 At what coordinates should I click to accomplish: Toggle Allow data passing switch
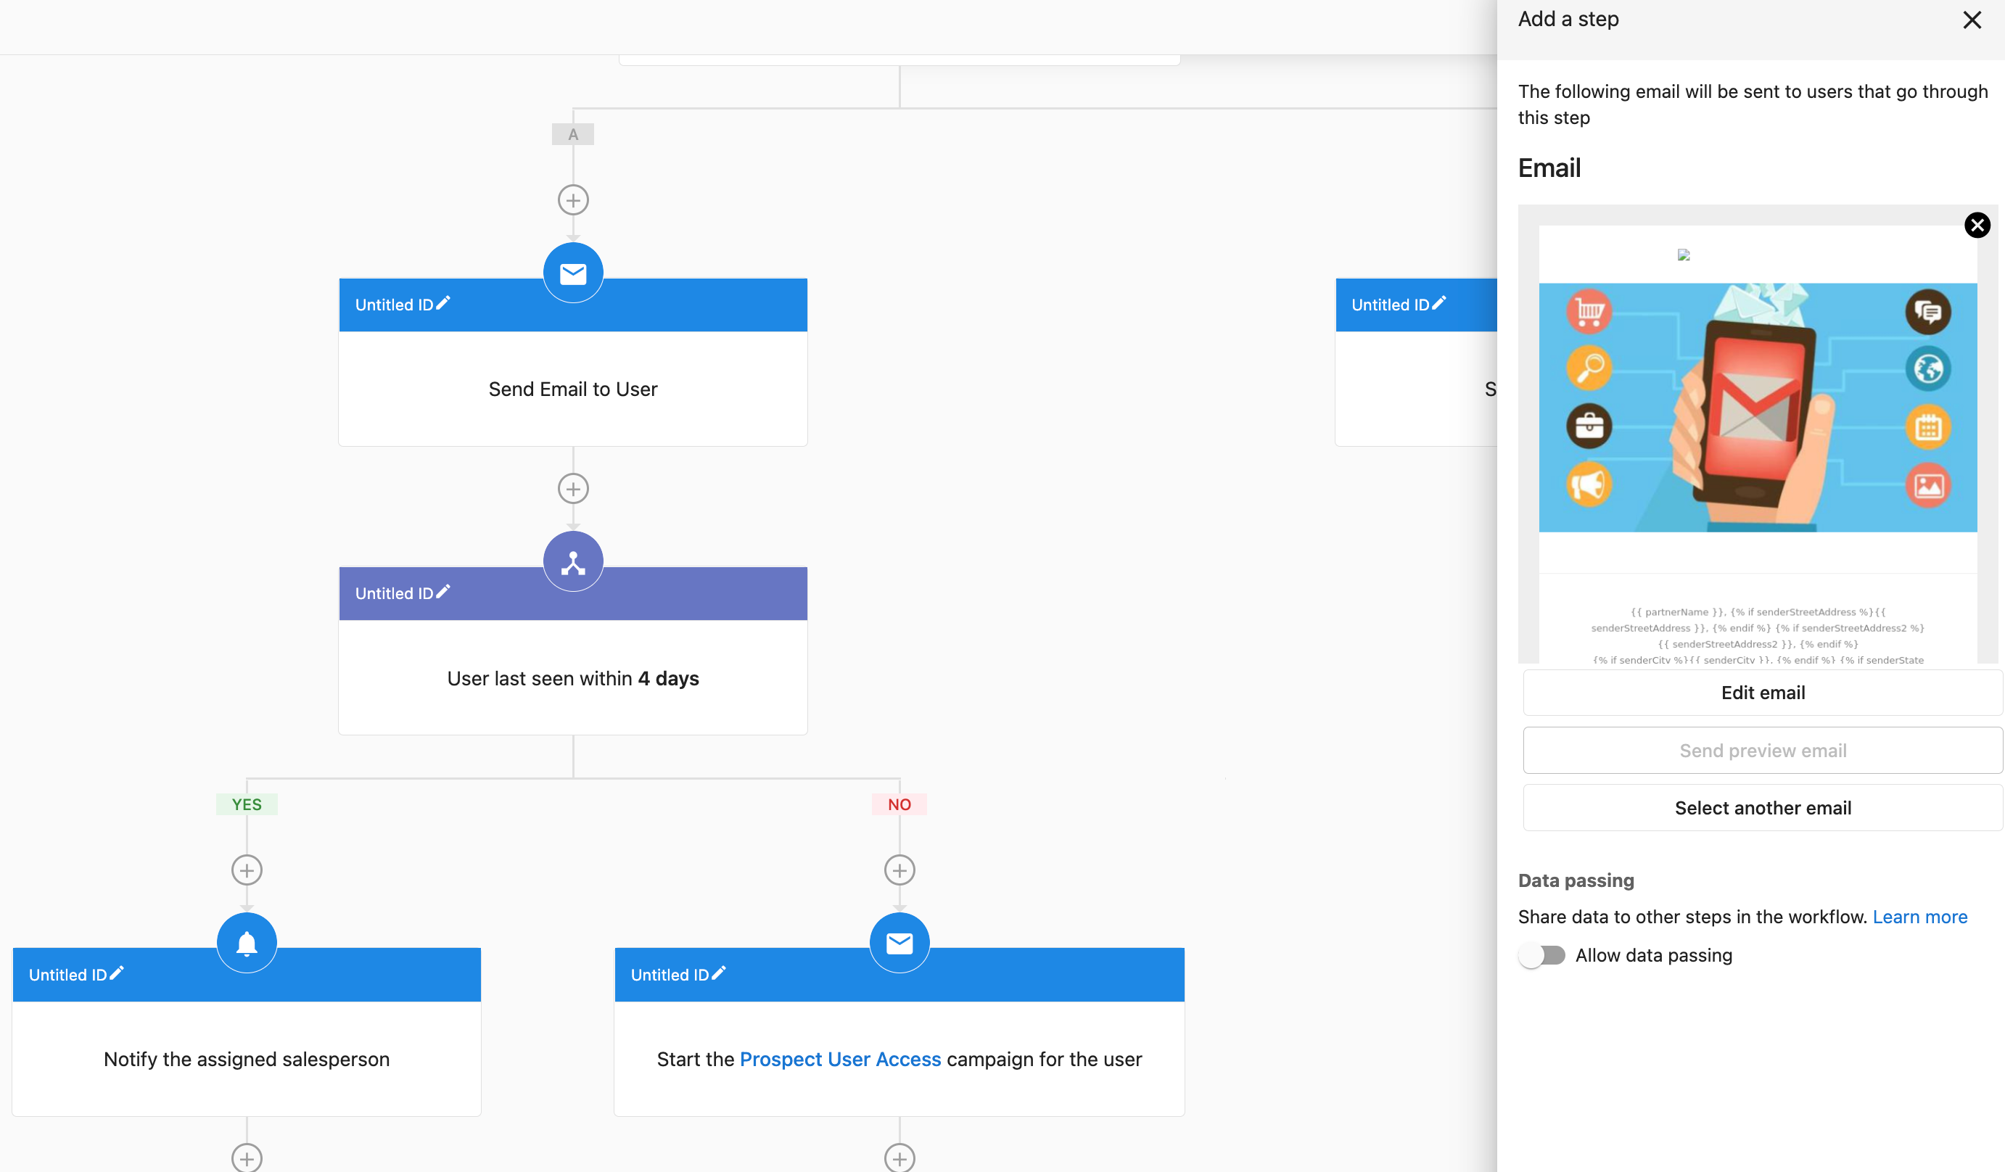[x=1541, y=954]
